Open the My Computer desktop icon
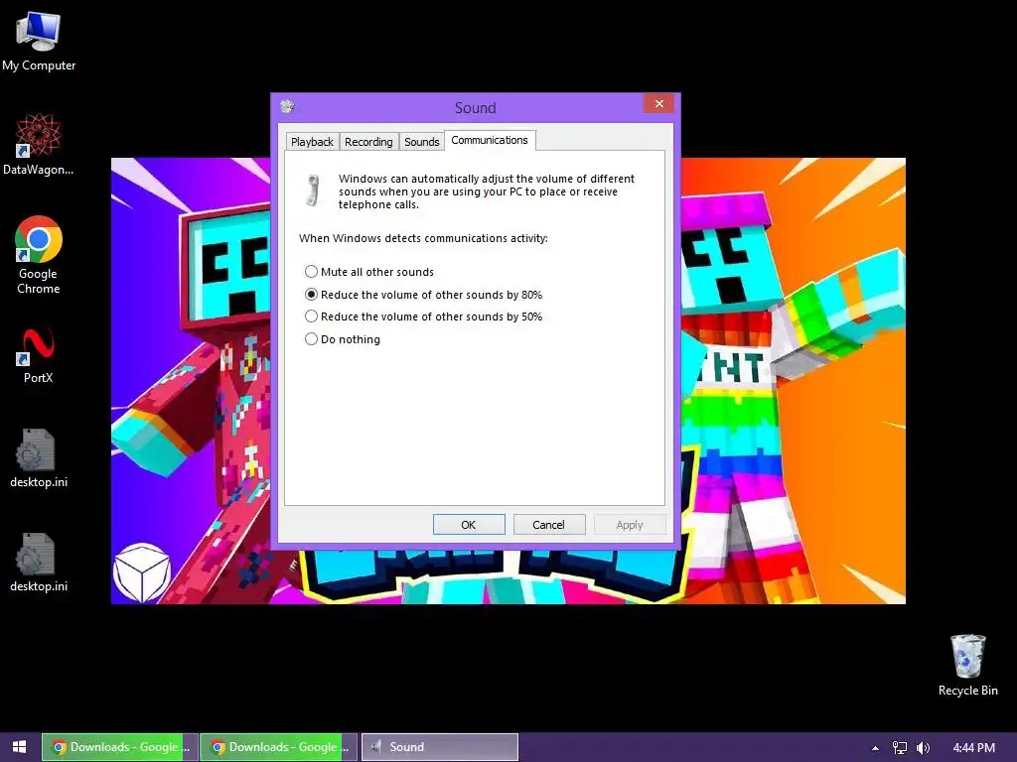This screenshot has width=1017, height=762. (39, 41)
